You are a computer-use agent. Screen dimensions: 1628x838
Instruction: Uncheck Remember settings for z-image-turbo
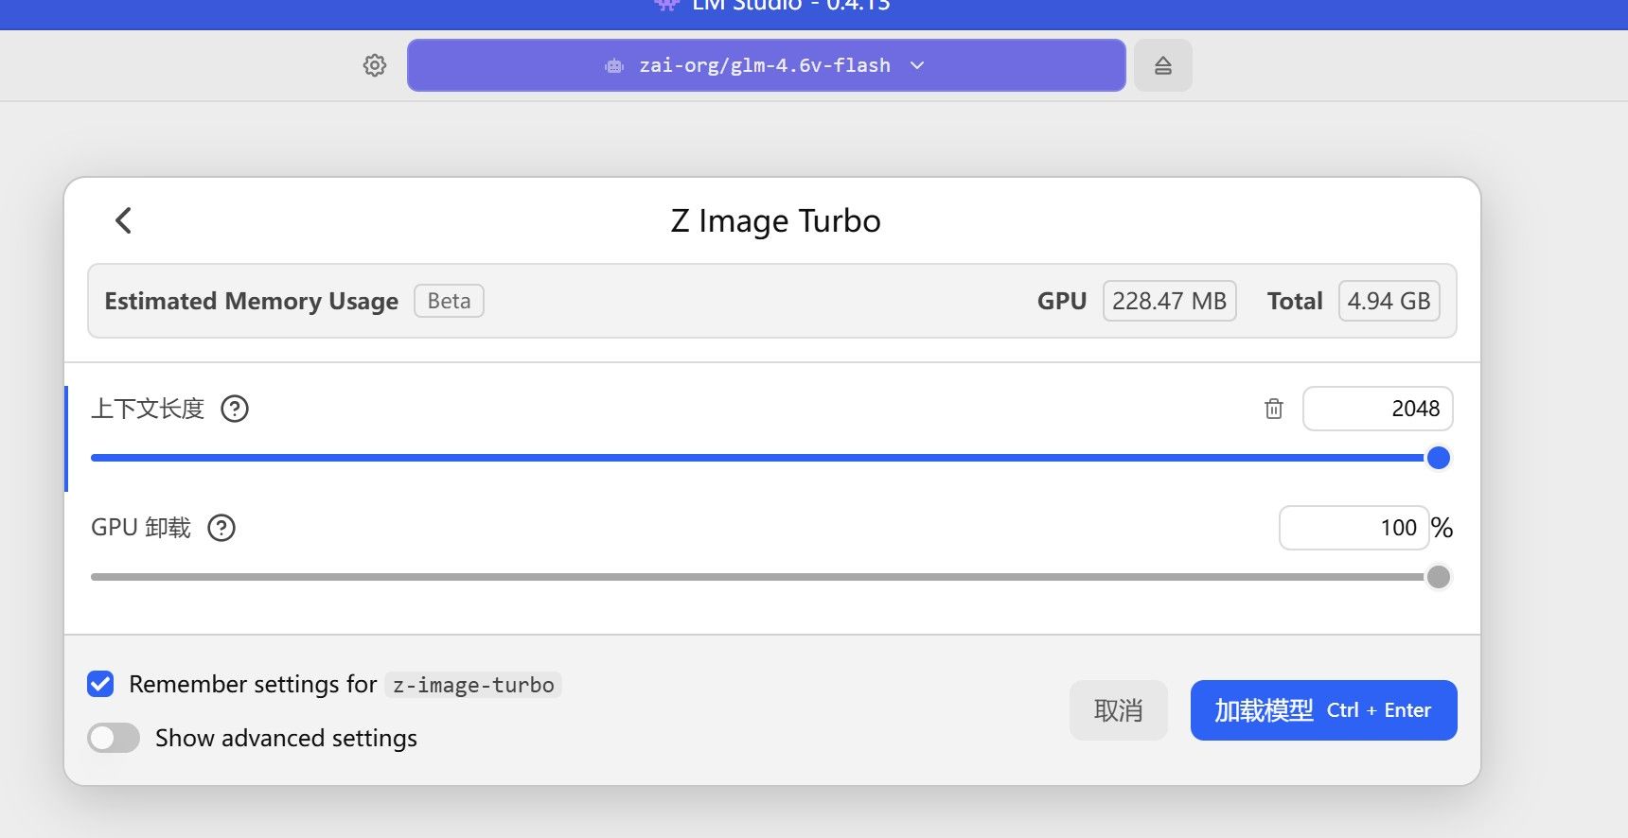click(100, 684)
